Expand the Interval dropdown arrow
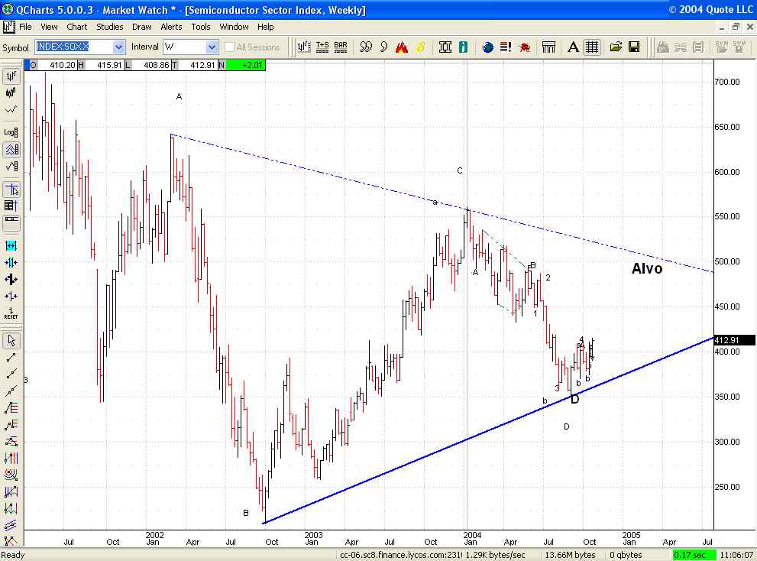 pos(212,47)
